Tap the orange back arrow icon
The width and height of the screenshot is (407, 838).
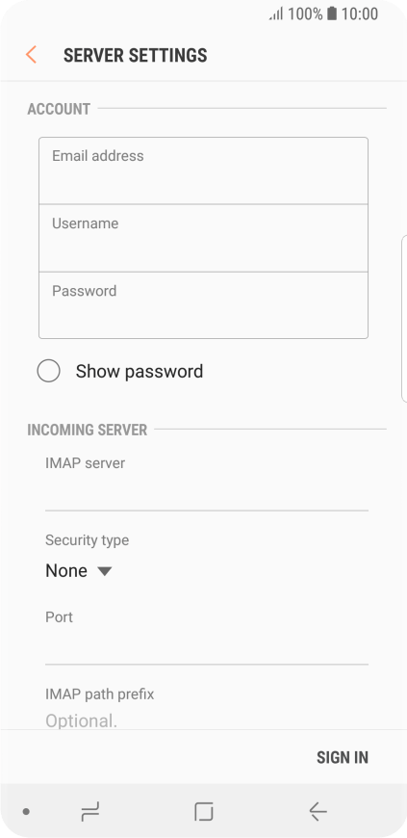(31, 55)
